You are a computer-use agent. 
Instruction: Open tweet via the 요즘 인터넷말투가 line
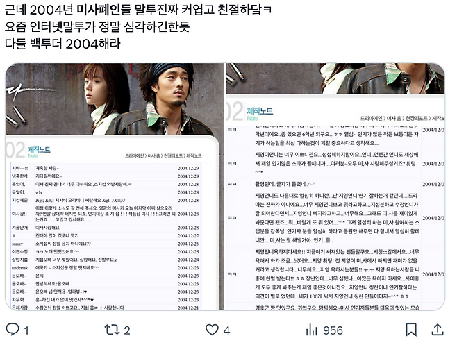point(97,27)
